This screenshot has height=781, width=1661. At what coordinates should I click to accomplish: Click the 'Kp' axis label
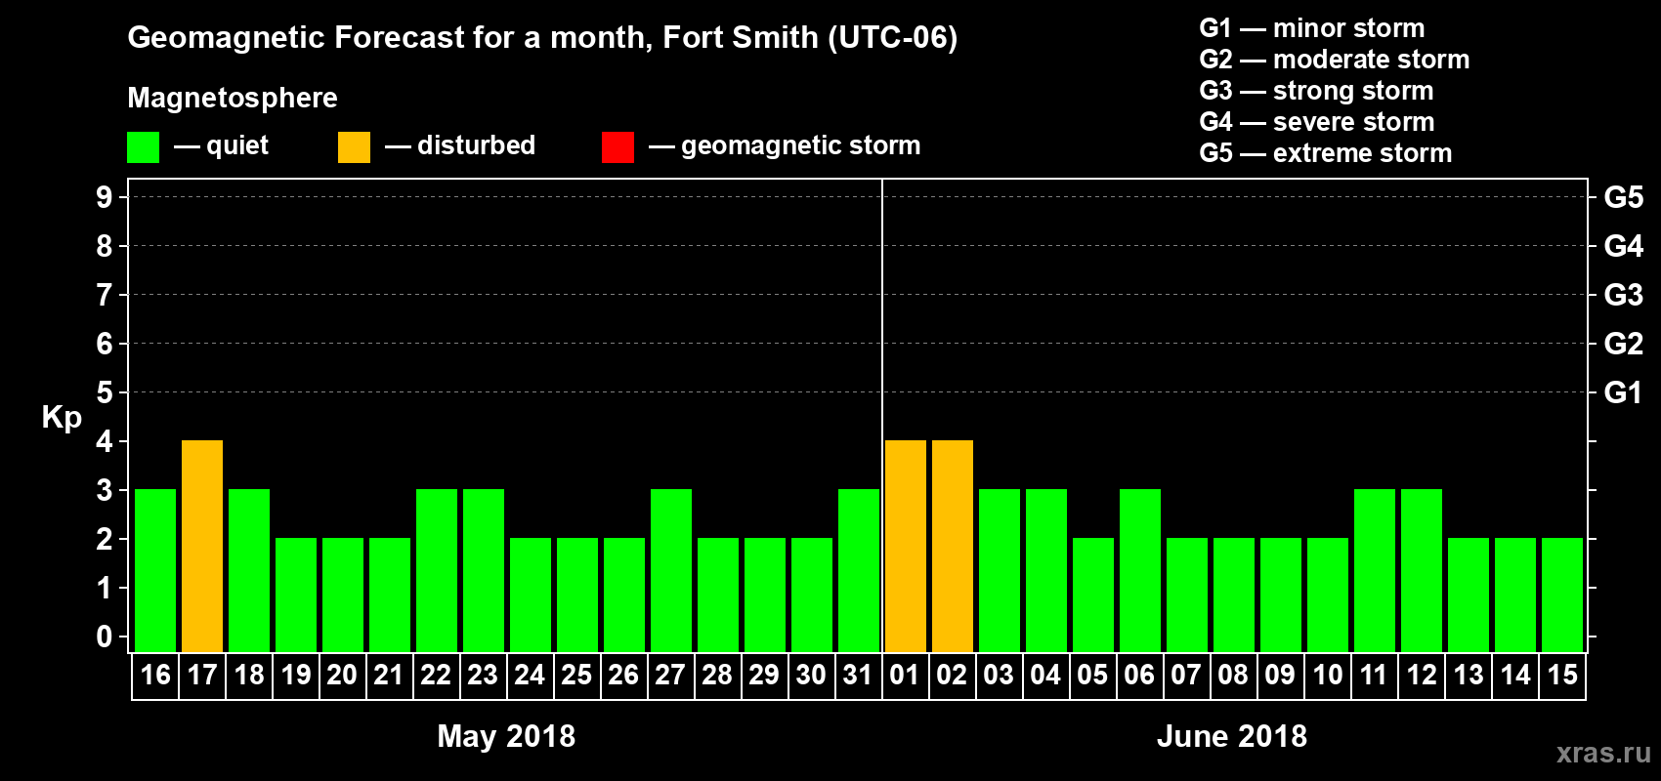click(x=62, y=418)
